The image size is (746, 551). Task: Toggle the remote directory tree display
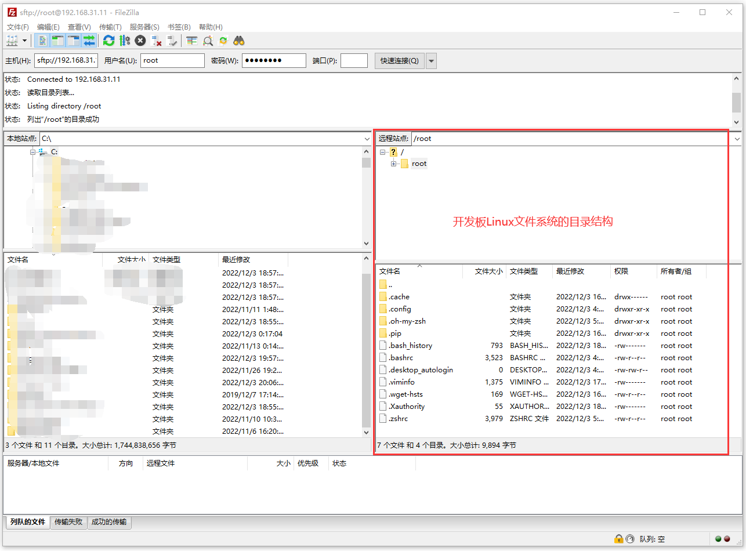click(x=73, y=41)
